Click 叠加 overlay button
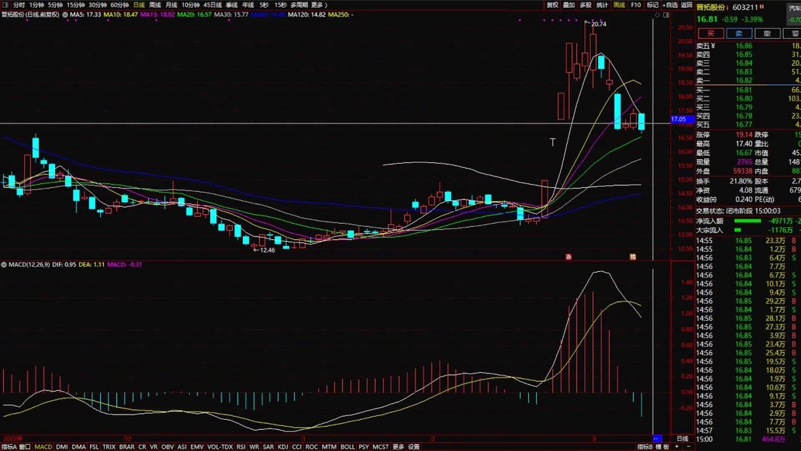 (569, 5)
